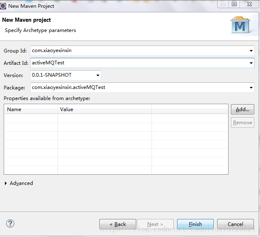
Task: Click the Eclipse icon in title bar
Action: click(x=3, y=6)
